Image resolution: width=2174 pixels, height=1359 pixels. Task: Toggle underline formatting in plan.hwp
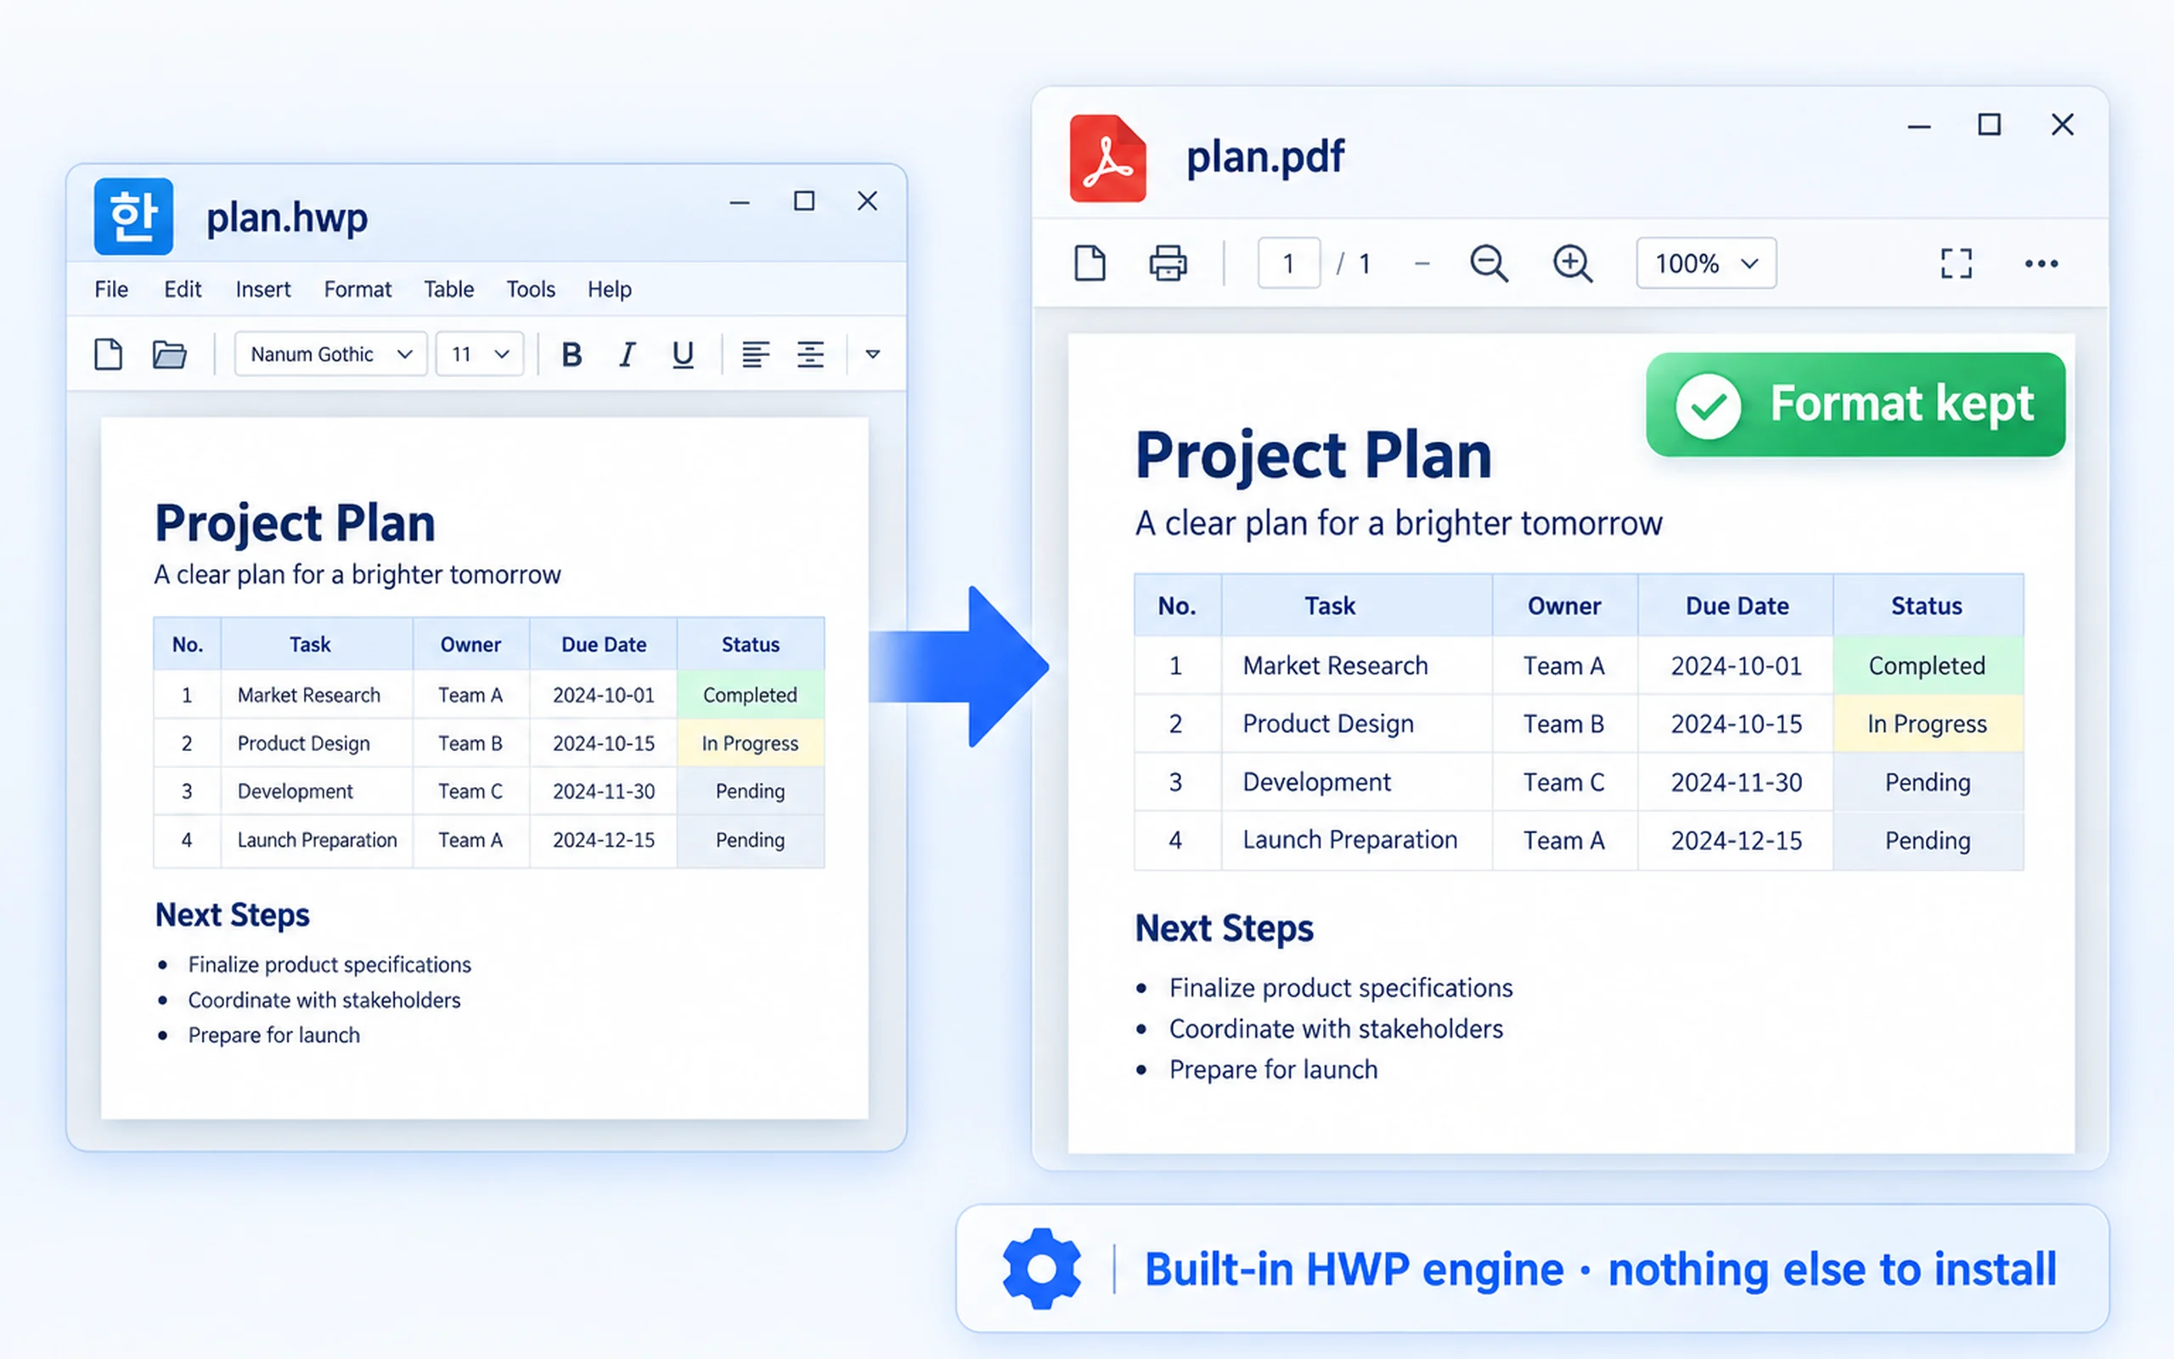tap(683, 354)
